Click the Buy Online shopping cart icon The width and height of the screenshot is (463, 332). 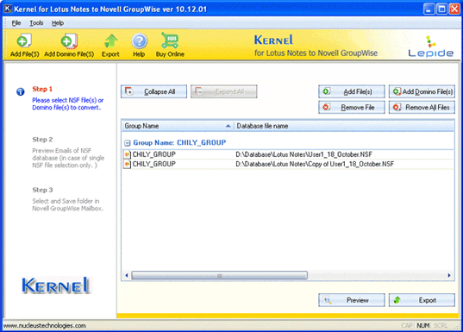[x=170, y=41]
